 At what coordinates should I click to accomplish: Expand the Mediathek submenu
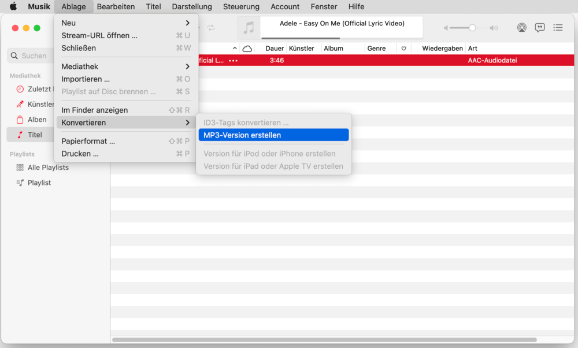click(125, 66)
